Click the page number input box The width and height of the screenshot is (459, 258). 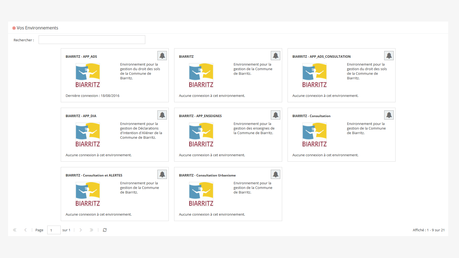pyautogui.click(x=54, y=230)
